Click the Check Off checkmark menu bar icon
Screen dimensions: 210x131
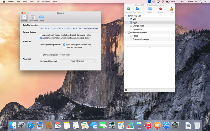149,2
